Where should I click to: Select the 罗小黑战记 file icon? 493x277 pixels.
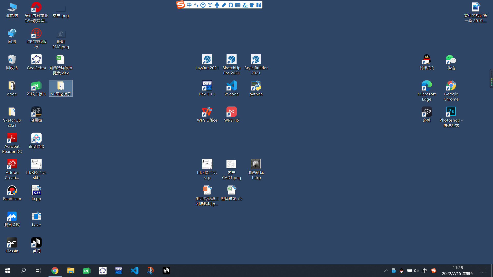[475, 13]
